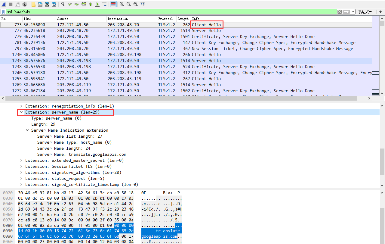Sort packets by Source column

(81, 19)
